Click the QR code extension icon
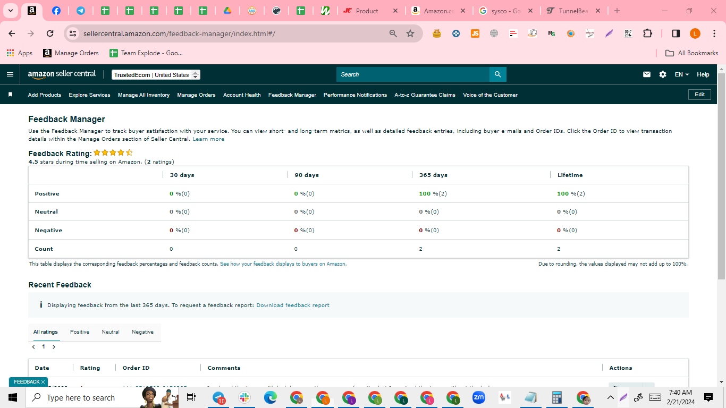Viewport: 726px width, 408px height. [628, 33]
